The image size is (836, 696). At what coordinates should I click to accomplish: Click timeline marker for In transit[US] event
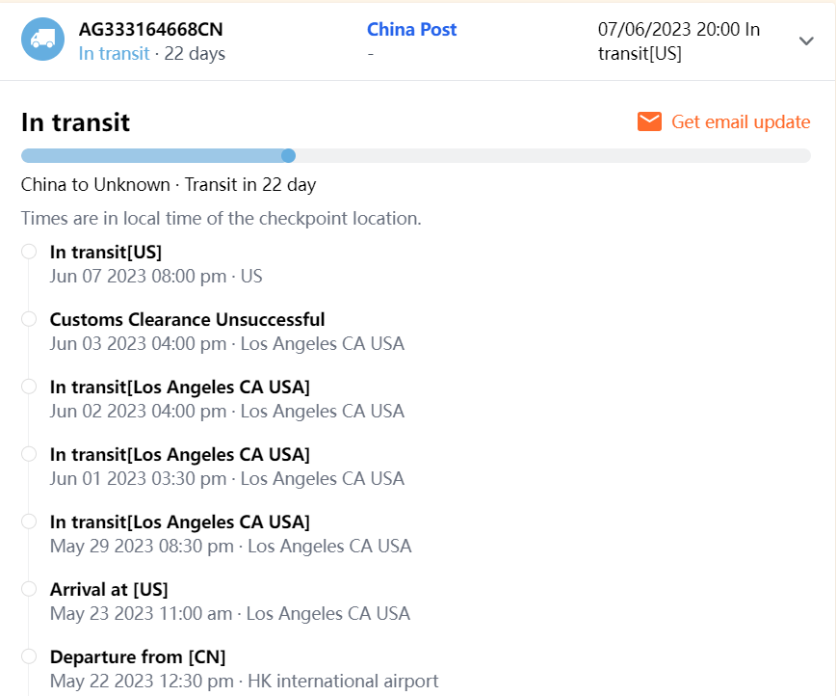[29, 252]
